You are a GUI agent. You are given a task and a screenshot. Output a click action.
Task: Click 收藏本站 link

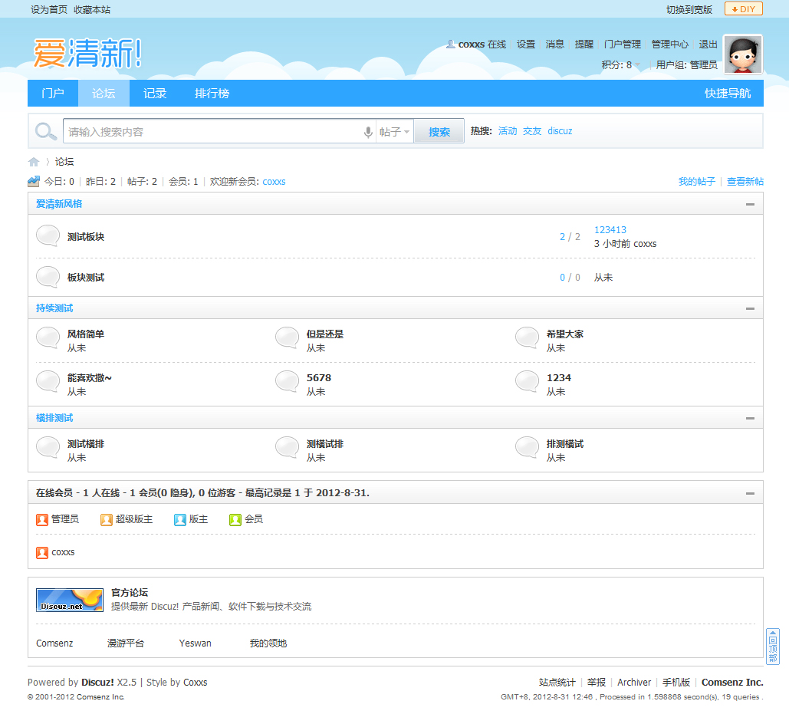(91, 9)
